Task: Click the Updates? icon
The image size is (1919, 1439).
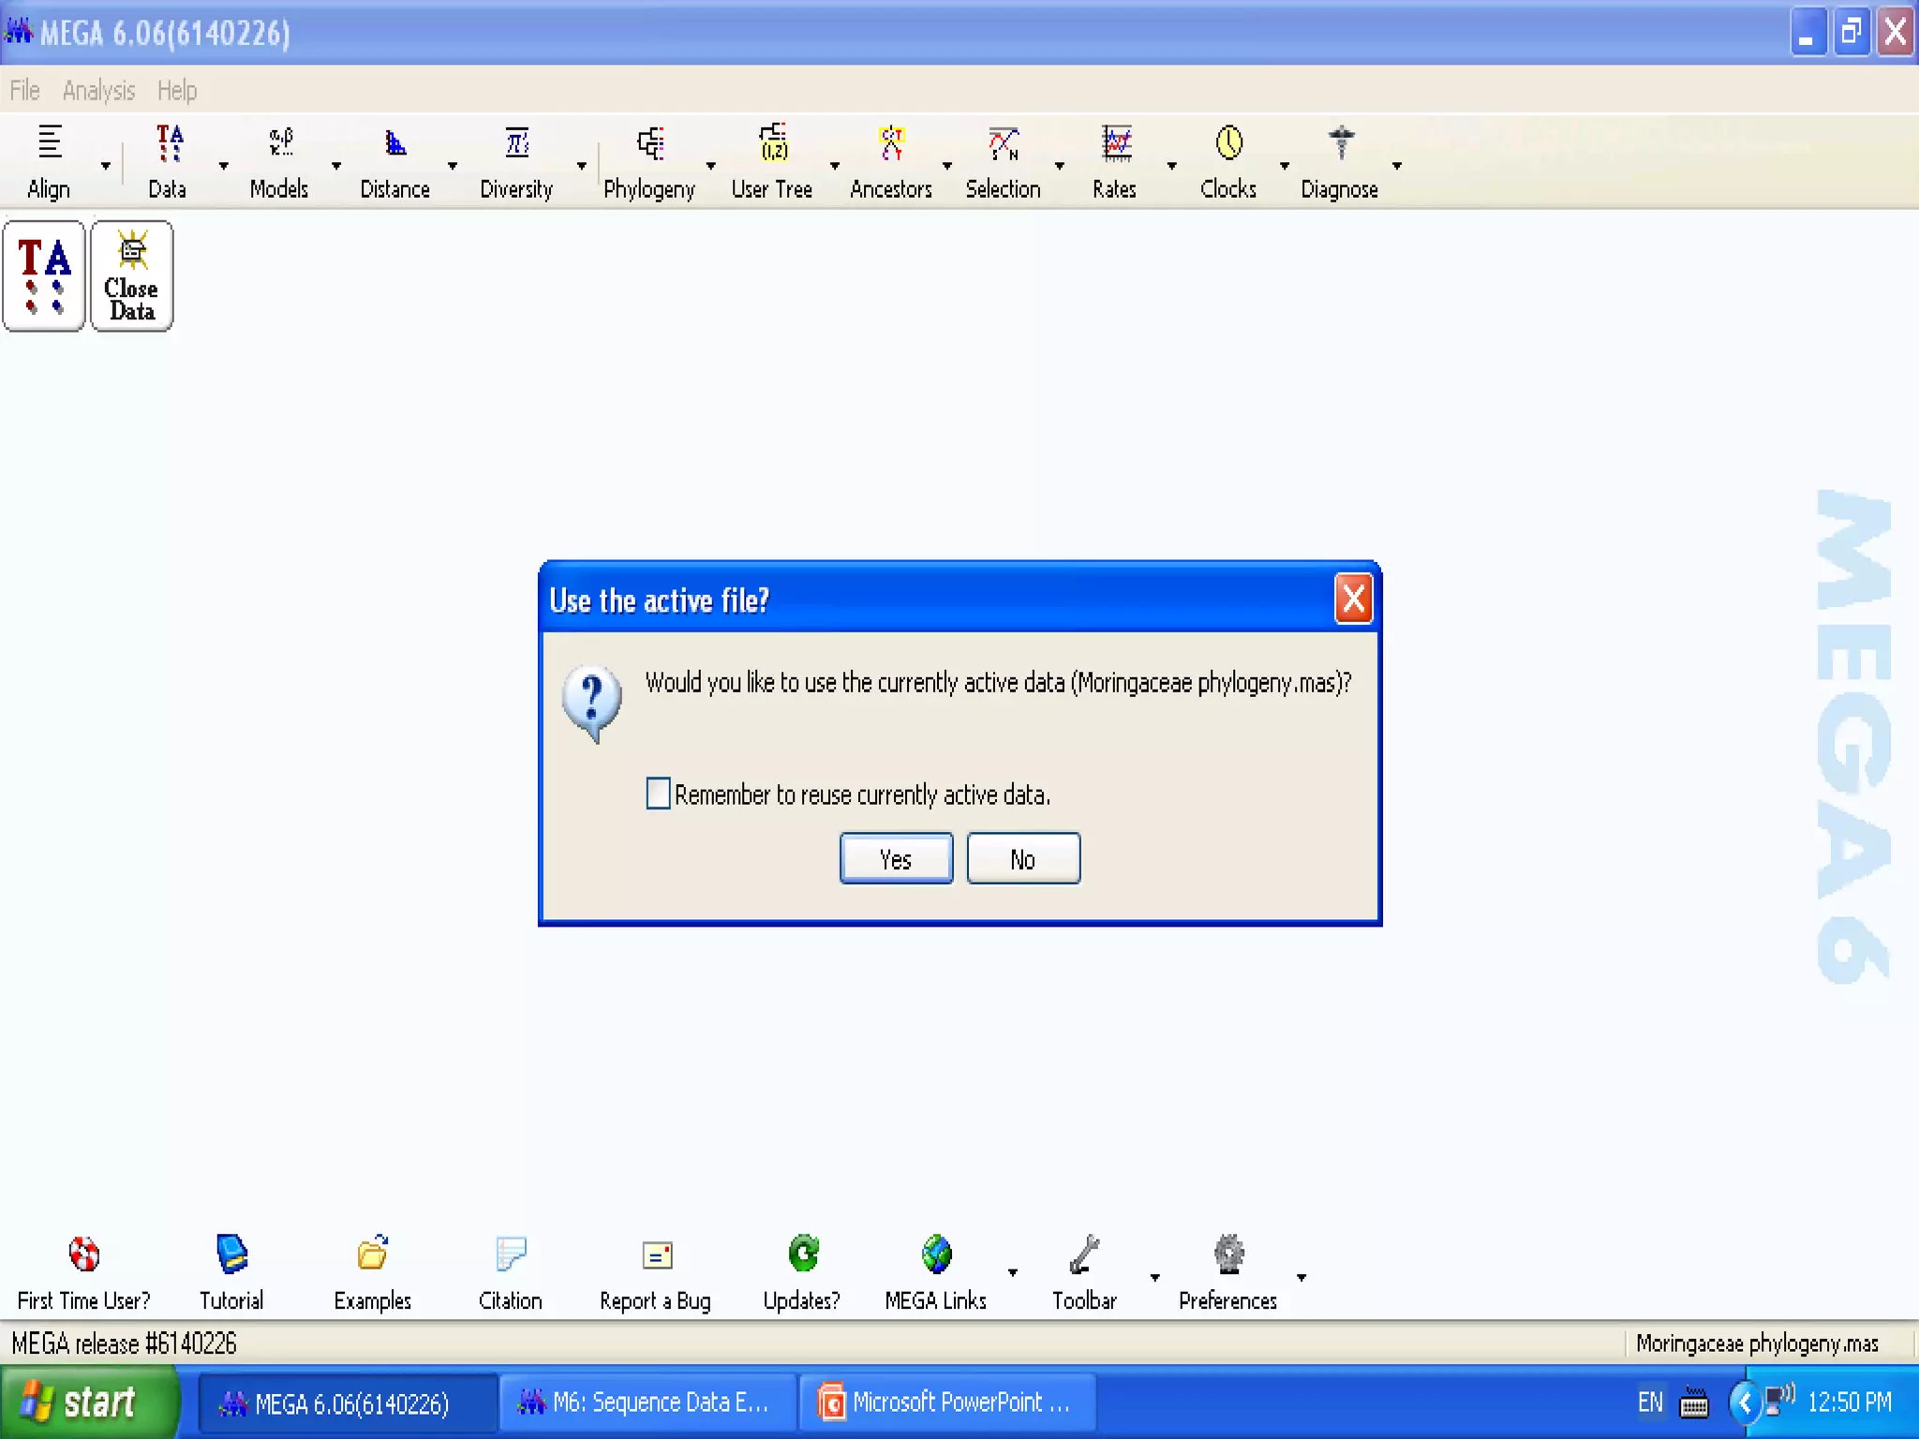Action: 802,1254
